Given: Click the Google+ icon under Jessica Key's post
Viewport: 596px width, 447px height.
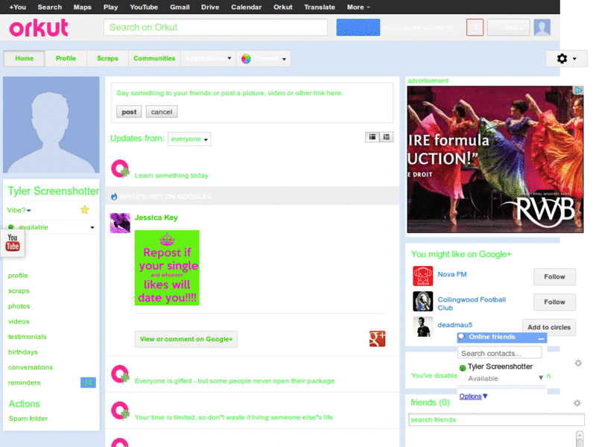Looking at the screenshot, I should [x=377, y=338].
